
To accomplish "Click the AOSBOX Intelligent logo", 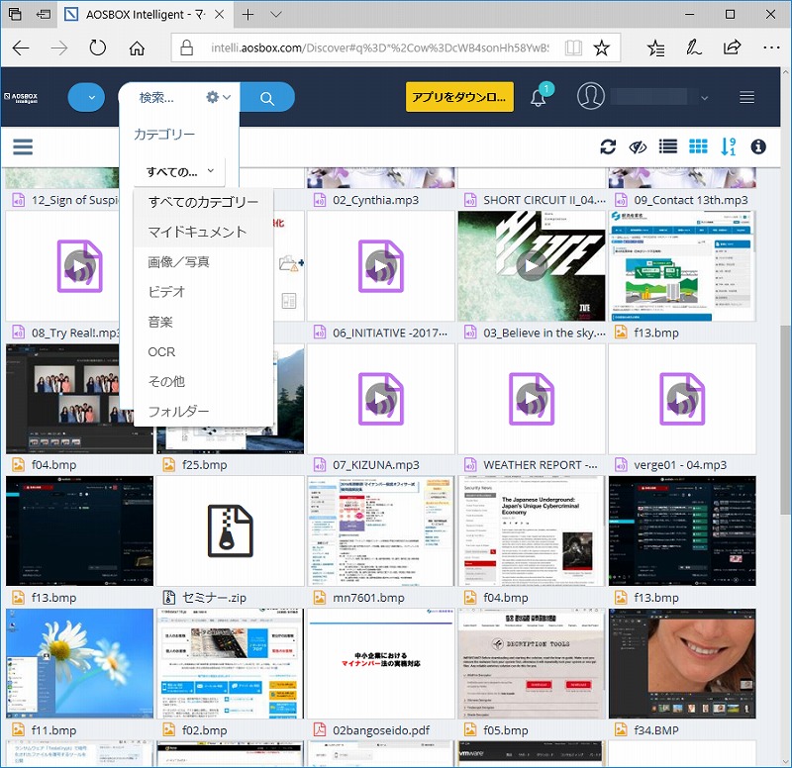I will coord(21,97).
